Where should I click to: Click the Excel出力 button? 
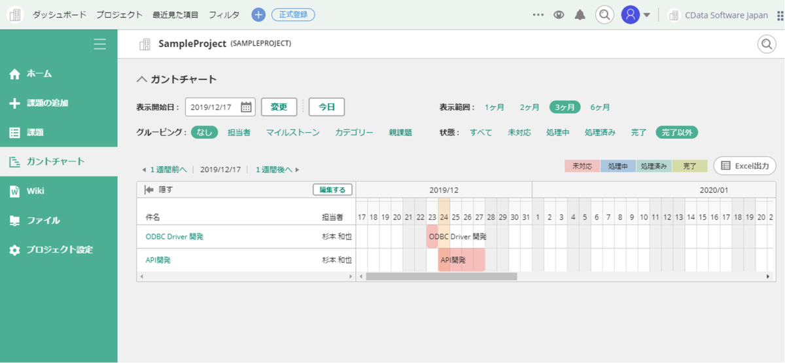pos(744,165)
